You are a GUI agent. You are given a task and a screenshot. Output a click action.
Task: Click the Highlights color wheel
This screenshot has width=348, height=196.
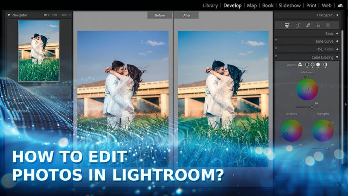(323, 131)
